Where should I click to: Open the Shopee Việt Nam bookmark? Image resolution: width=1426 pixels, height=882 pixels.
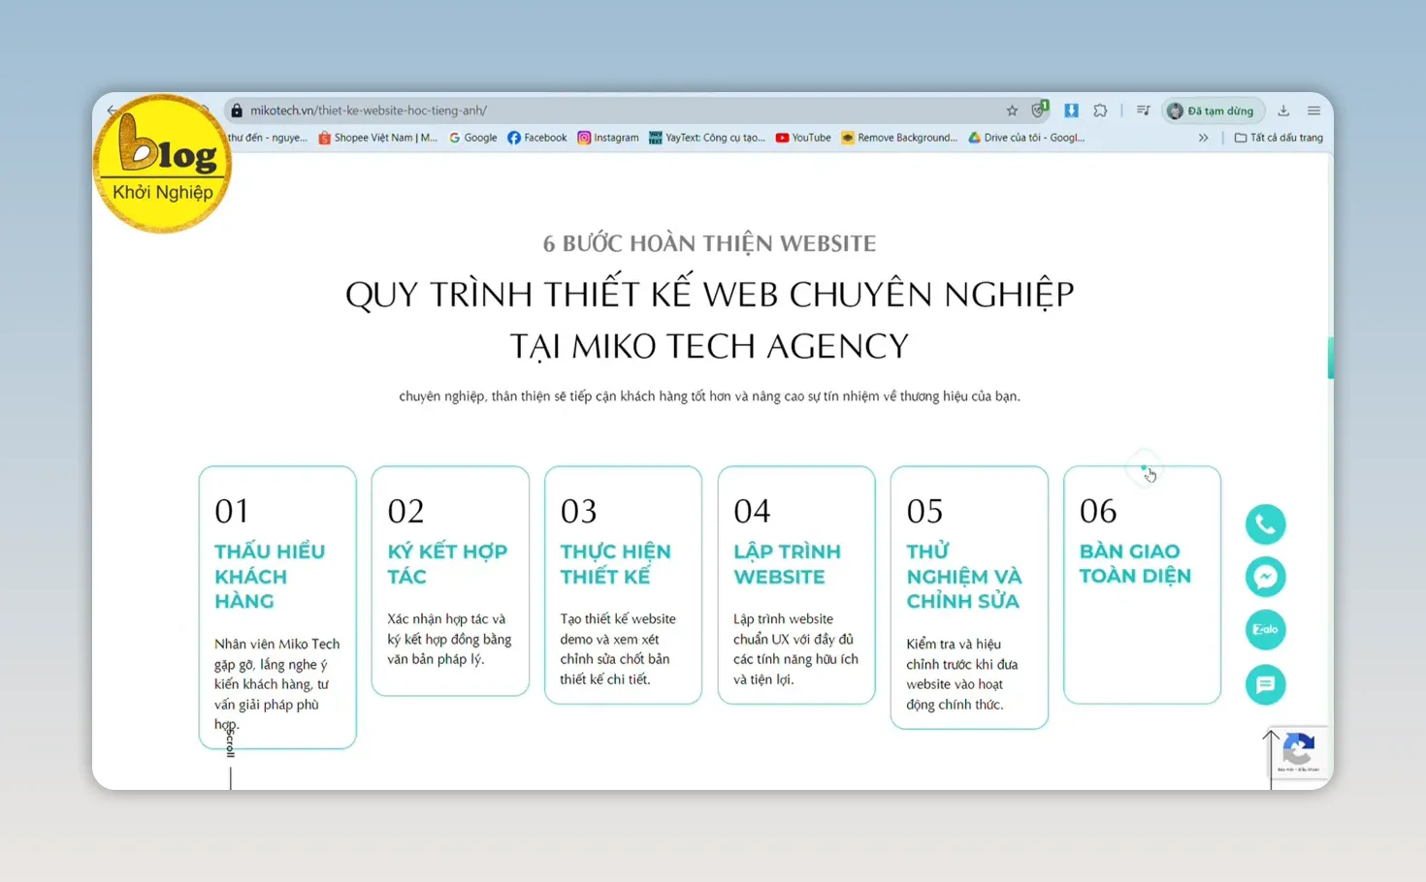[377, 138]
